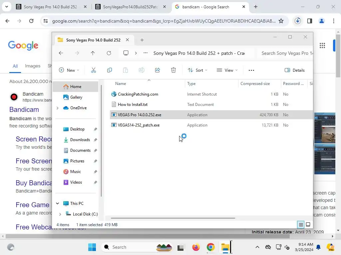
Task: Click the This PC monitor icon in address bar
Action: point(126,53)
